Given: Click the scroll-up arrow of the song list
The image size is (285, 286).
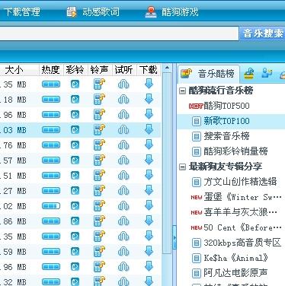Looking at the screenshot, I should point(167,68).
